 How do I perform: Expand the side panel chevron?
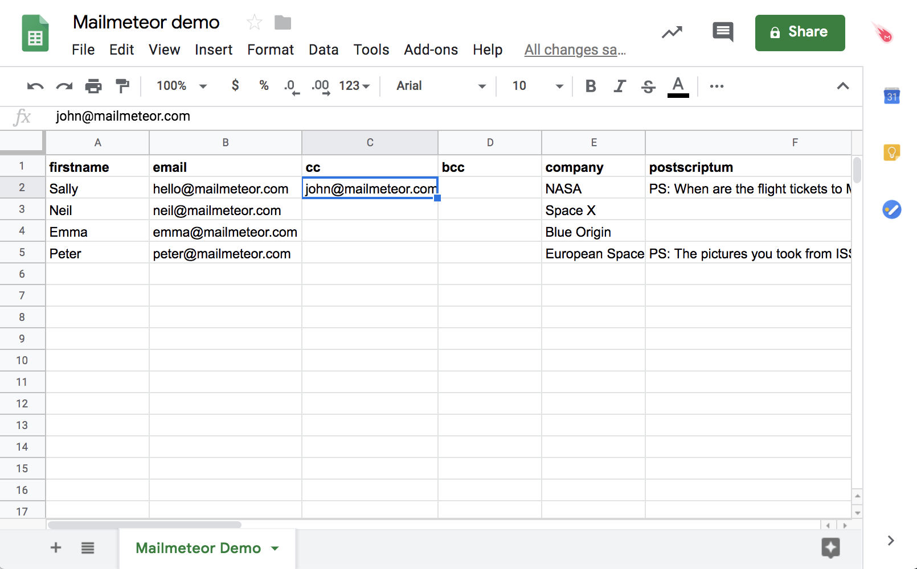tap(891, 541)
